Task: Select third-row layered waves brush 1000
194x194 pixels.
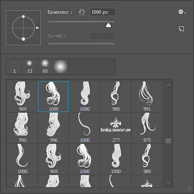Action: pos(85,159)
